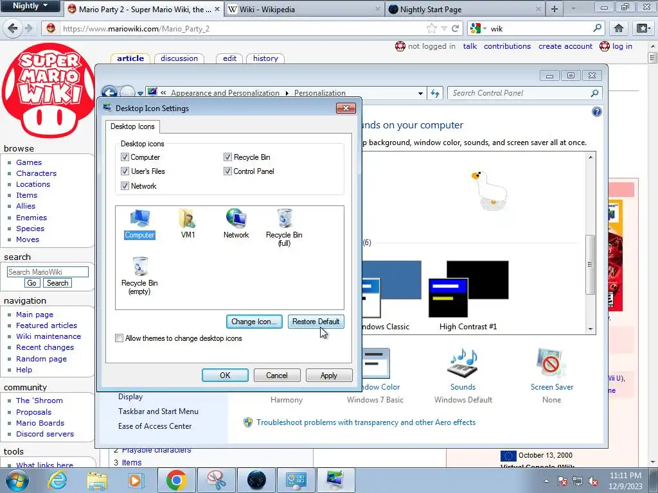Screen dimensions: 658x493
Task: Uncheck the Recycle Bin checkbox
Action: pyautogui.click(x=227, y=157)
